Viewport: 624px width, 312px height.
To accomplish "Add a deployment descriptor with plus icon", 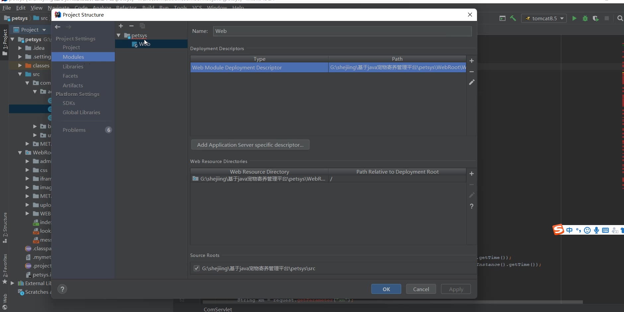I will [472, 61].
